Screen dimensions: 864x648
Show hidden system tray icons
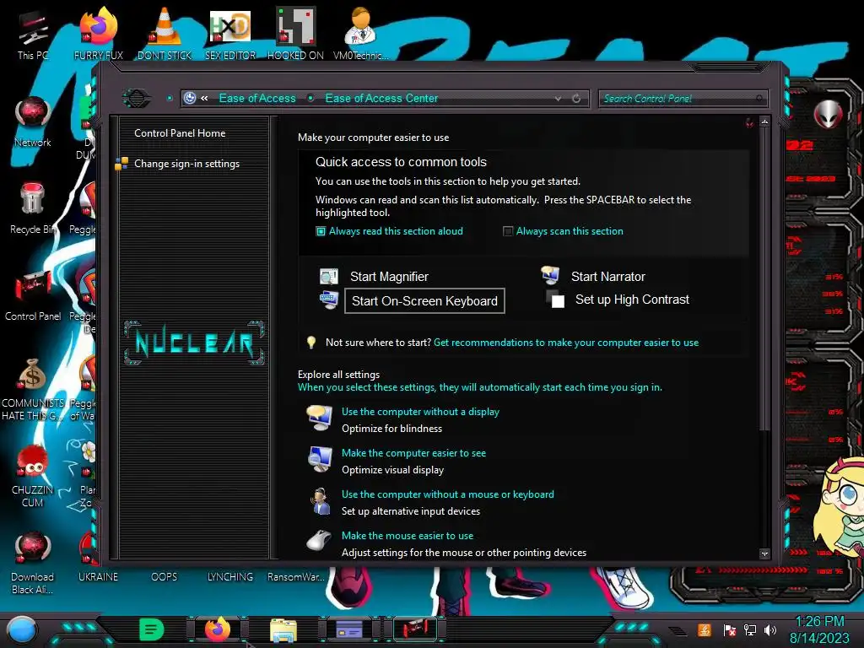pyautogui.click(x=678, y=630)
